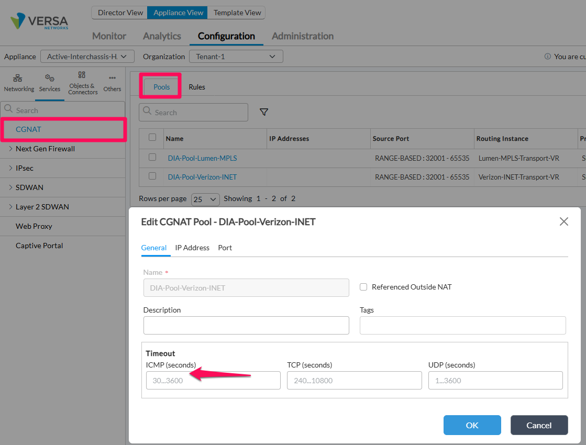
Task: Switch to Director View
Action: (x=120, y=13)
